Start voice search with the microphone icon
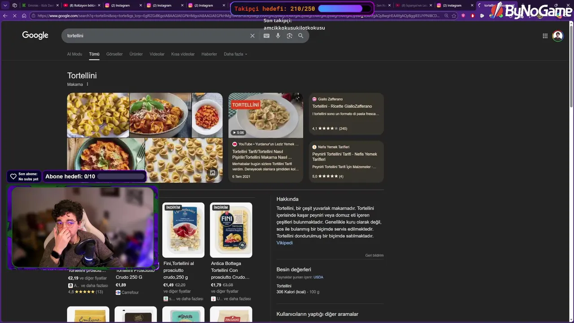The width and height of the screenshot is (574, 323). (278, 36)
